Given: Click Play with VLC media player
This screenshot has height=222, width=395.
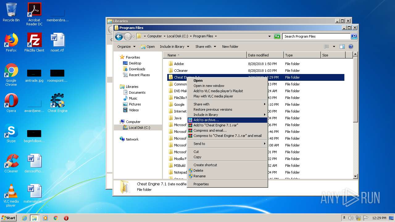Looking at the screenshot, I should (227, 96).
